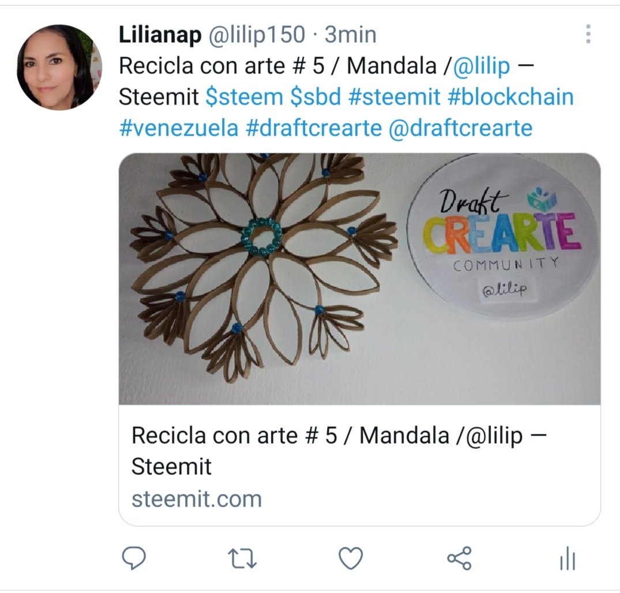Open the @draftcrearte mention
The image size is (620, 593).
point(461,128)
